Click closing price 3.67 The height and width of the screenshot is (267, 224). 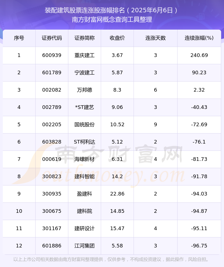tap(117, 55)
